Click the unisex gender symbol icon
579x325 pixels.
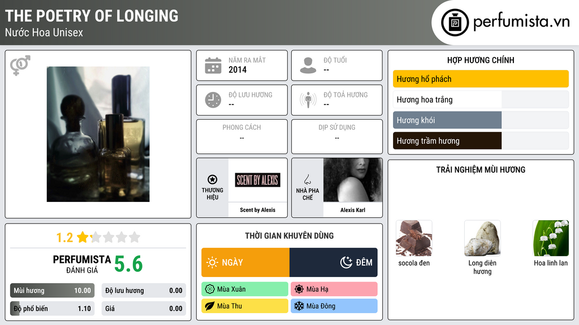click(20, 65)
